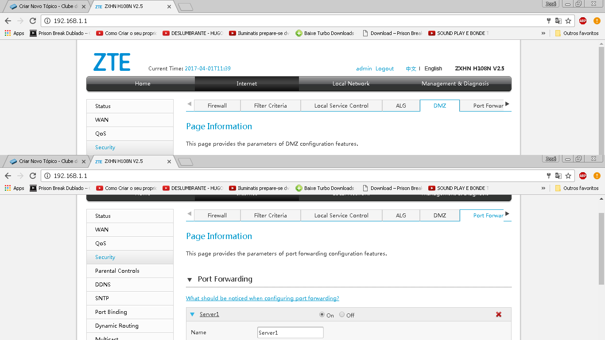Open the Apps shortcut in upper window's bookmarks bar
Image resolution: width=605 pixels, height=340 pixels.
[15, 33]
